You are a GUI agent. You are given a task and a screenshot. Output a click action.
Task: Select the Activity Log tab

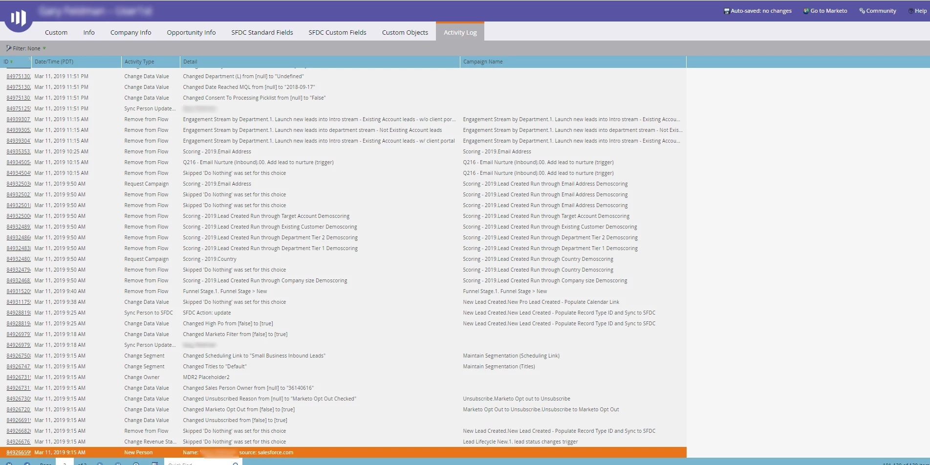pyautogui.click(x=460, y=32)
